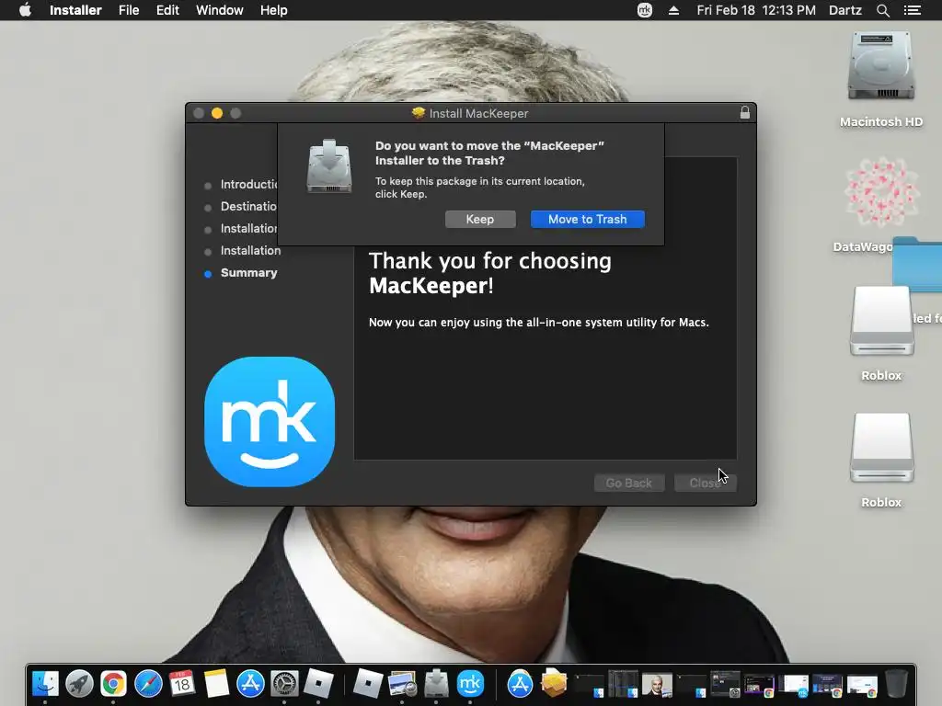
Task: Open the Installer menu
Action: [75, 10]
